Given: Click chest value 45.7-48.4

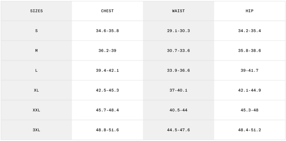Looking at the screenshot, I should pos(107,110).
